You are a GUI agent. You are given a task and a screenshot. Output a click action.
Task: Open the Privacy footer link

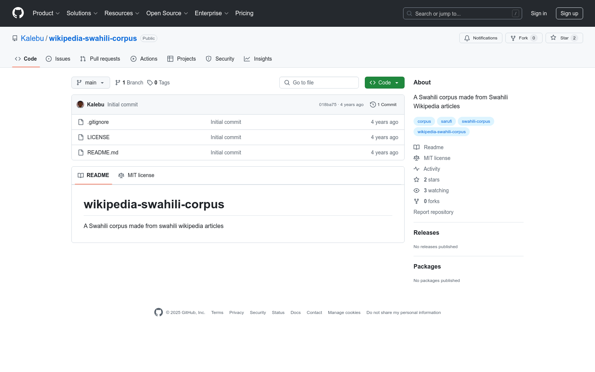pyautogui.click(x=237, y=312)
